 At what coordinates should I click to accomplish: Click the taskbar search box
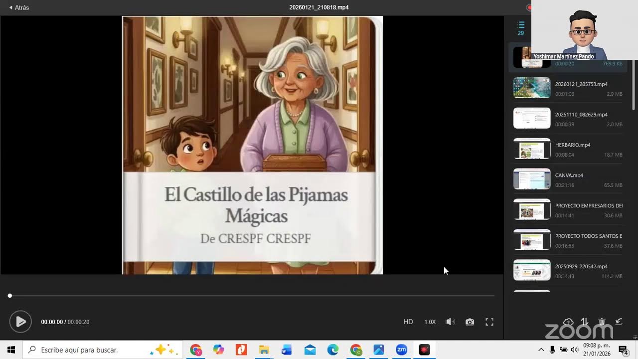click(103, 350)
